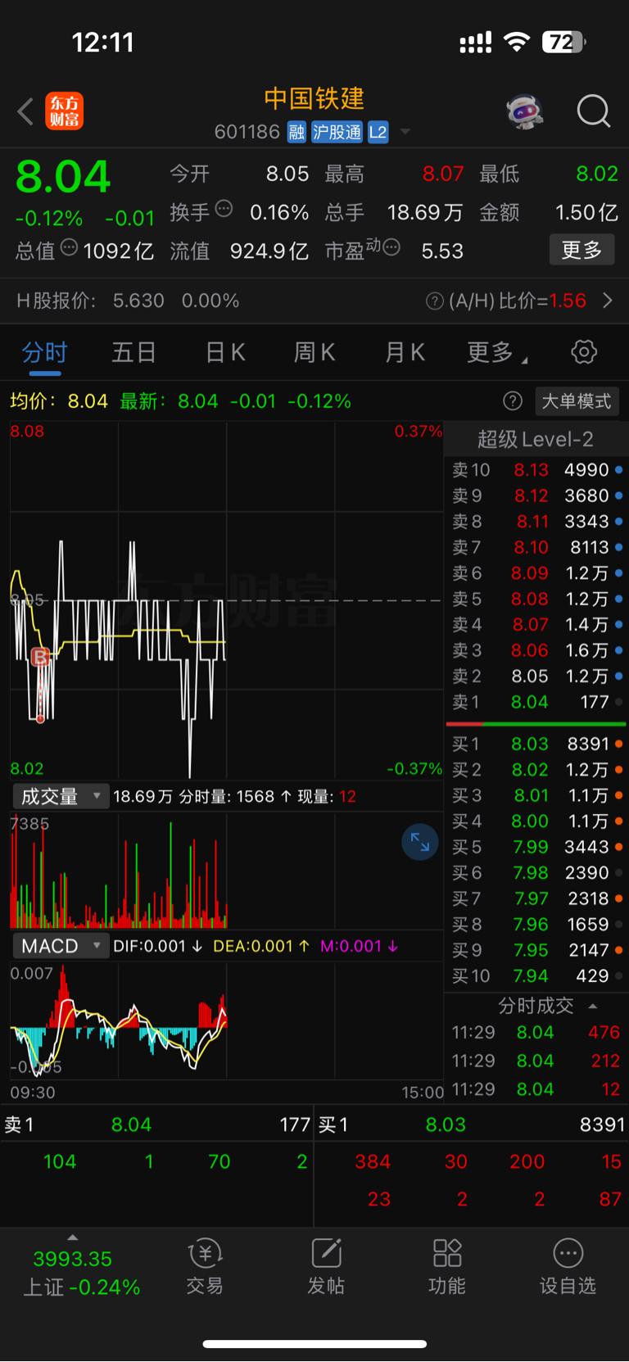Tap 11:29 trade with volume 476
This screenshot has width=629, height=1362.
[x=536, y=1033]
